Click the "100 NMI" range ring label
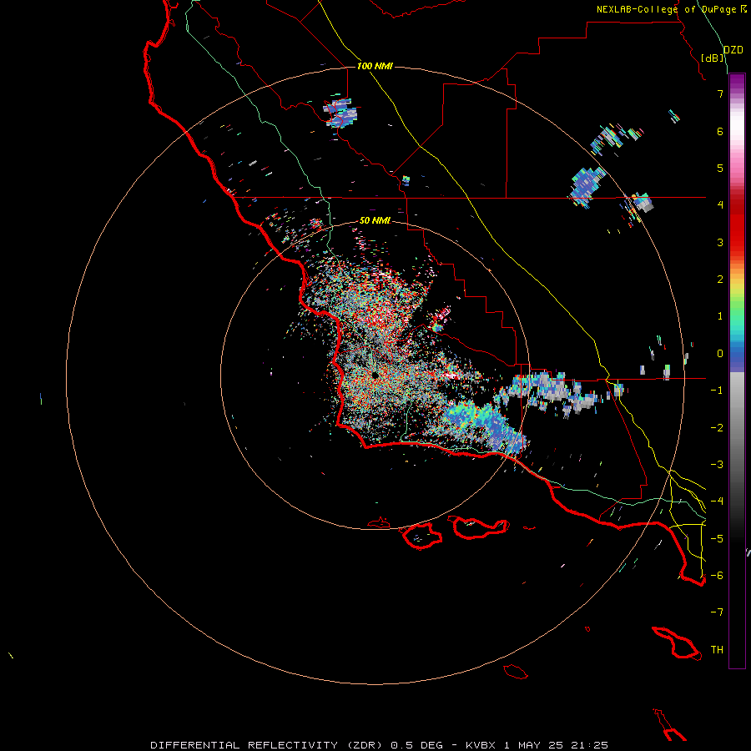This screenshot has width=751, height=751. click(x=375, y=66)
